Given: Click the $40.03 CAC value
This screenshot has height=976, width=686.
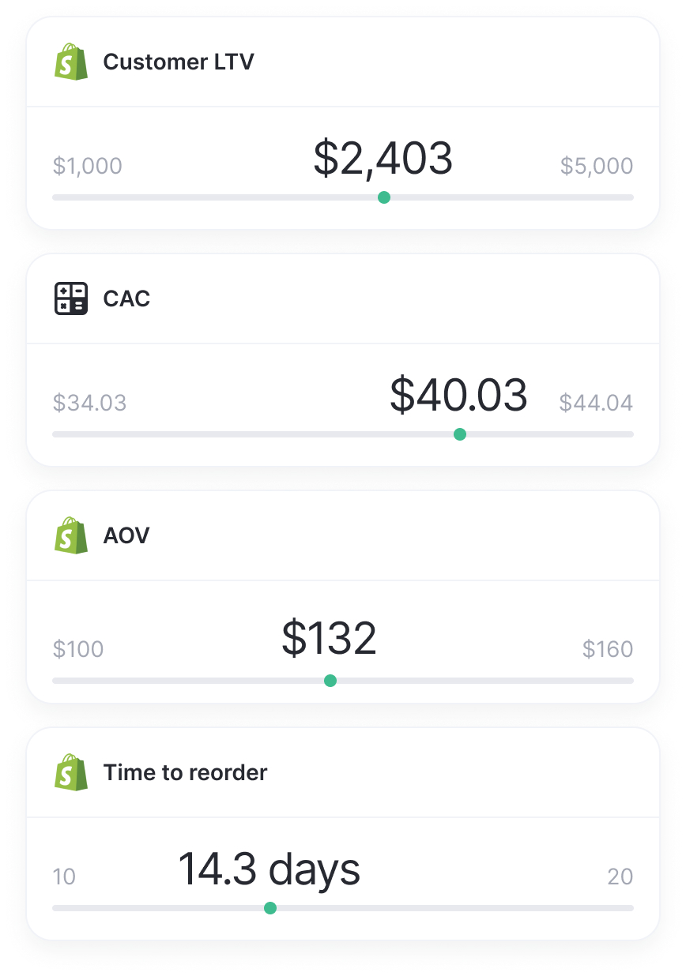Looking at the screenshot, I should click(458, 395).
